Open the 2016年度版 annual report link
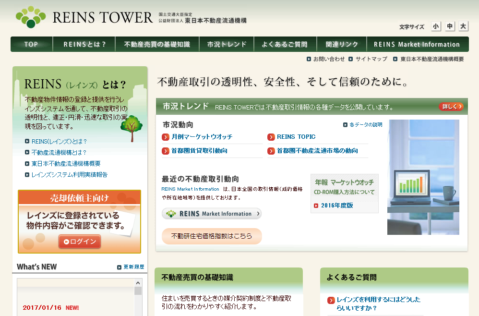This screenshot has height=316, width=479. coord(337,206)
